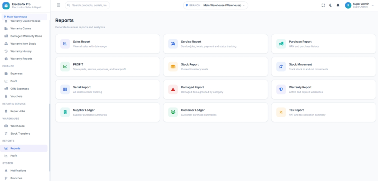Click 'VAT and tax collection summary' text

tap(307, 115)
